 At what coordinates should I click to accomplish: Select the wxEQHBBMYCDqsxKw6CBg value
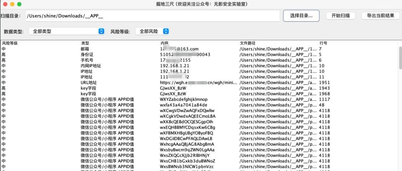tap(187, 128)
